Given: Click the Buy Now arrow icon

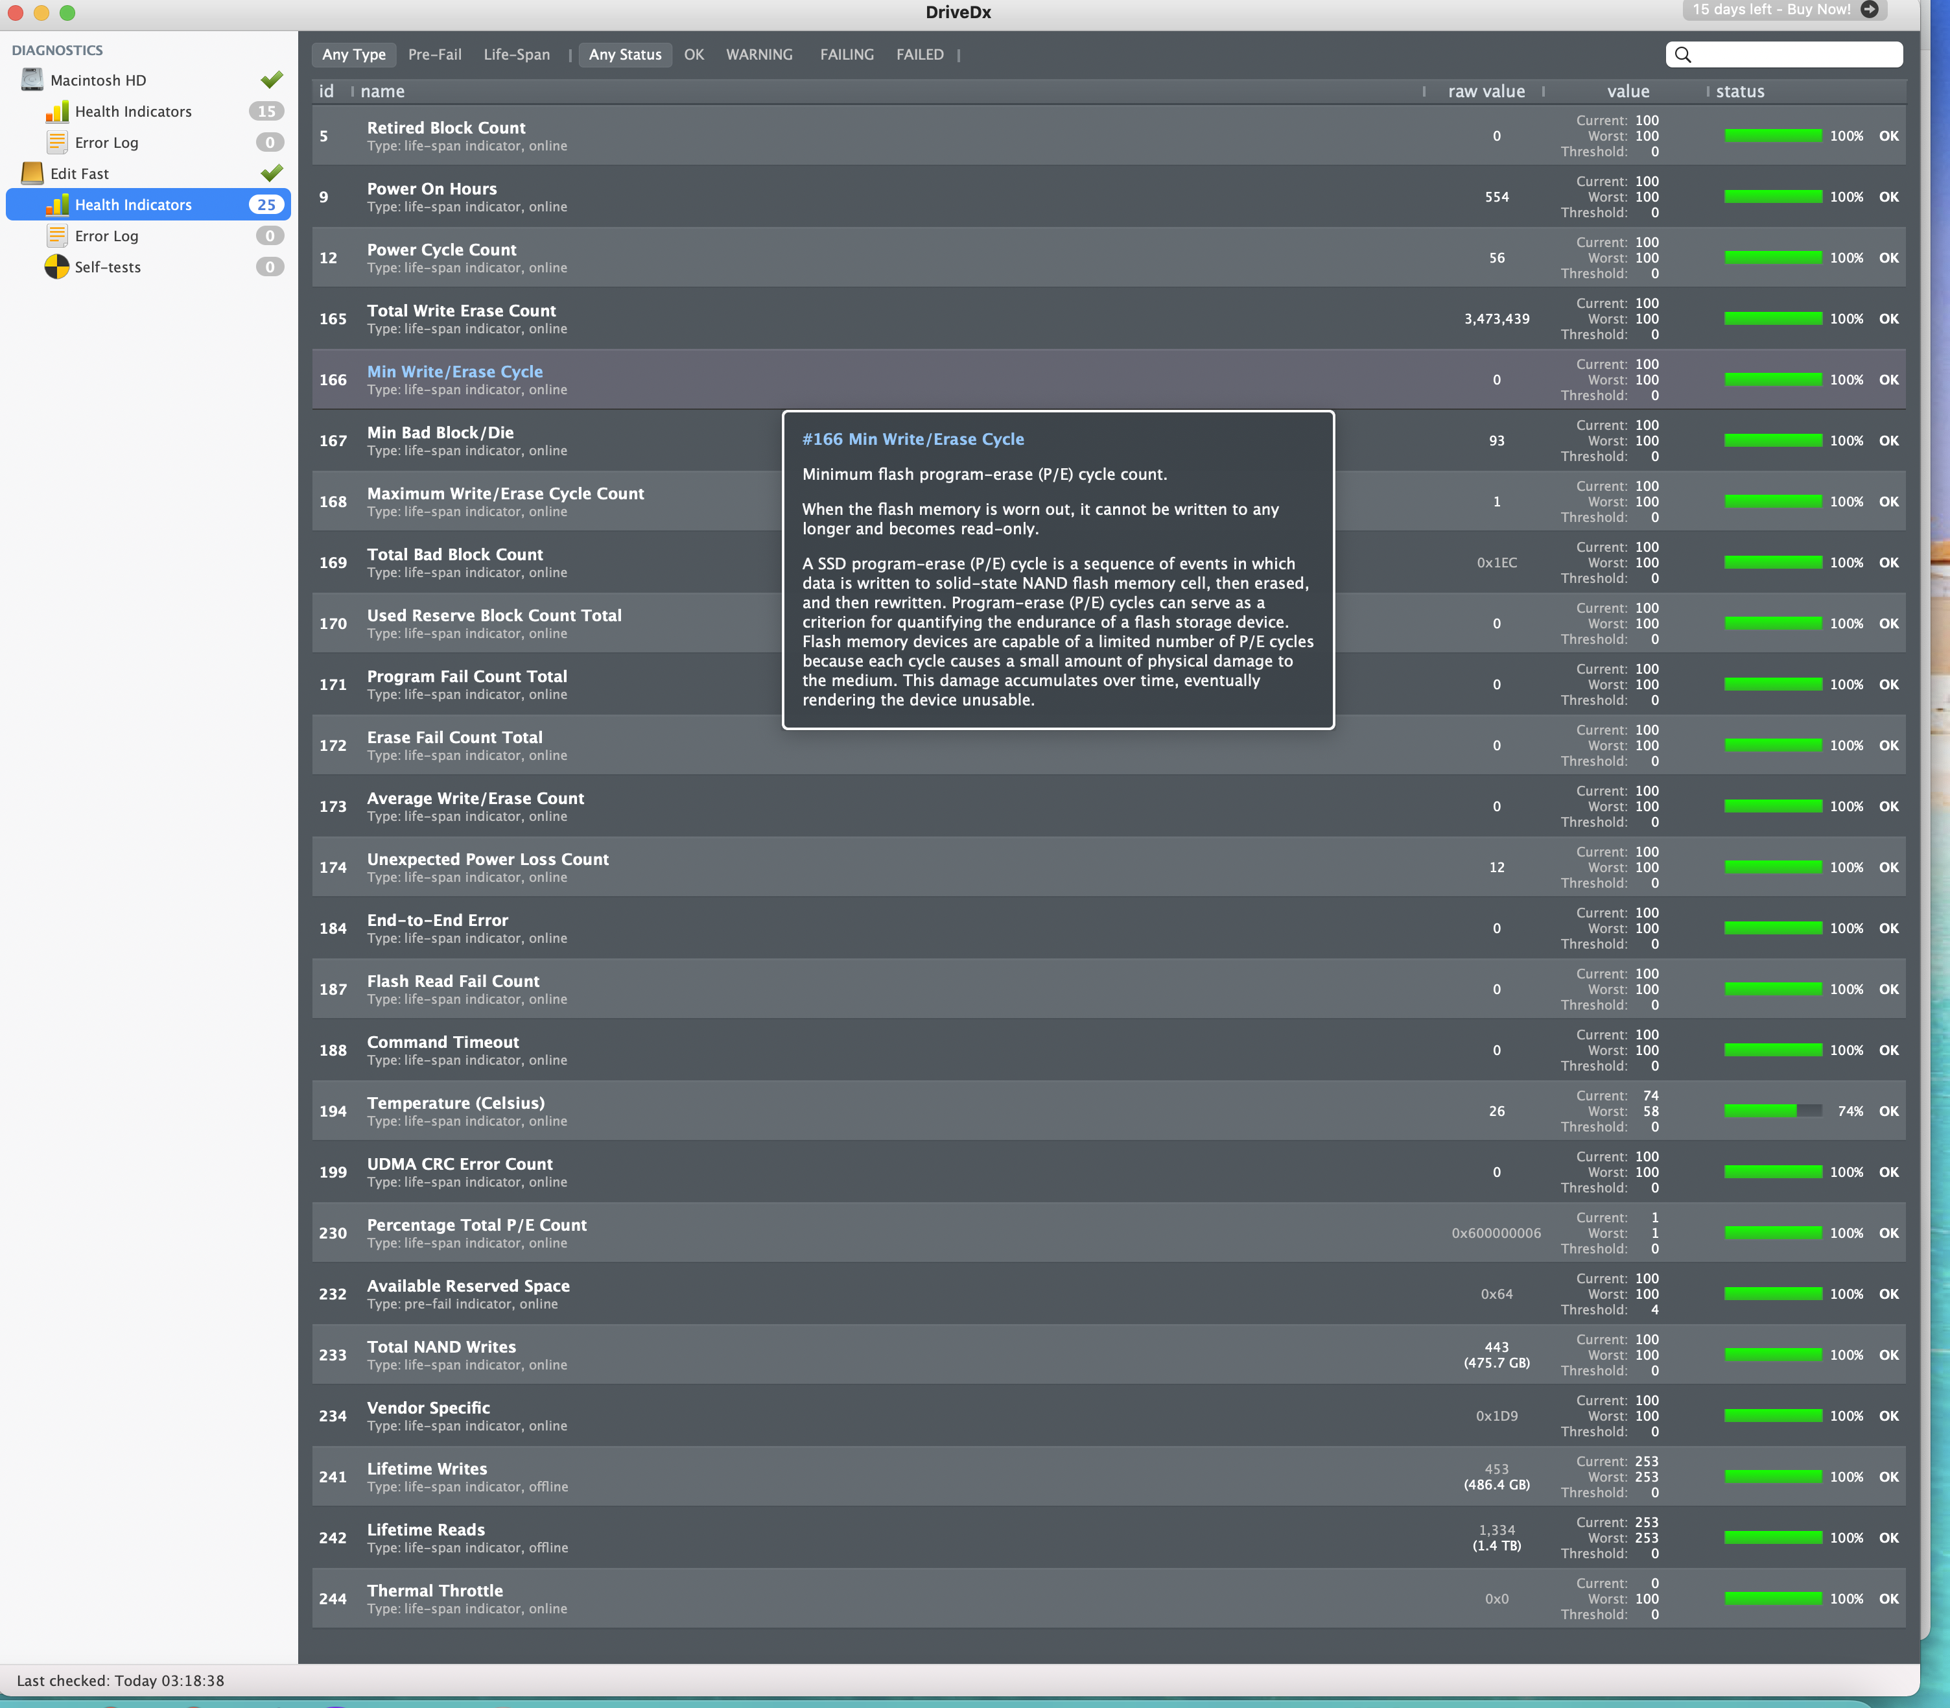Looking at the screenshot, I should click(x=1869, y=10).
